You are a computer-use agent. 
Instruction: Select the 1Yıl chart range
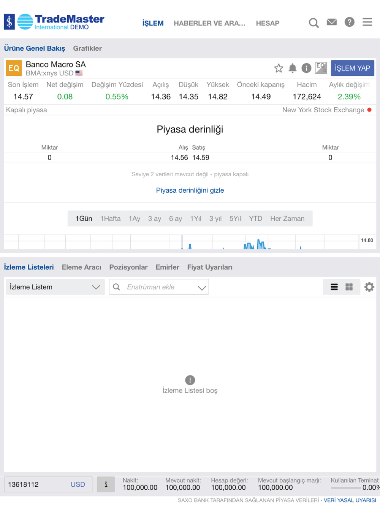196,219
